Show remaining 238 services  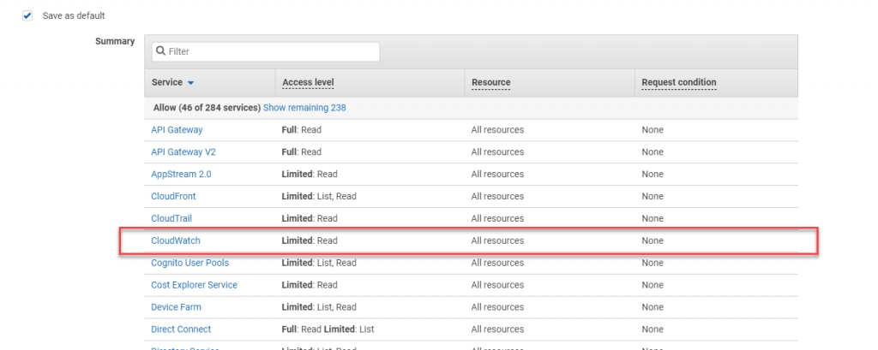point(304,108)
